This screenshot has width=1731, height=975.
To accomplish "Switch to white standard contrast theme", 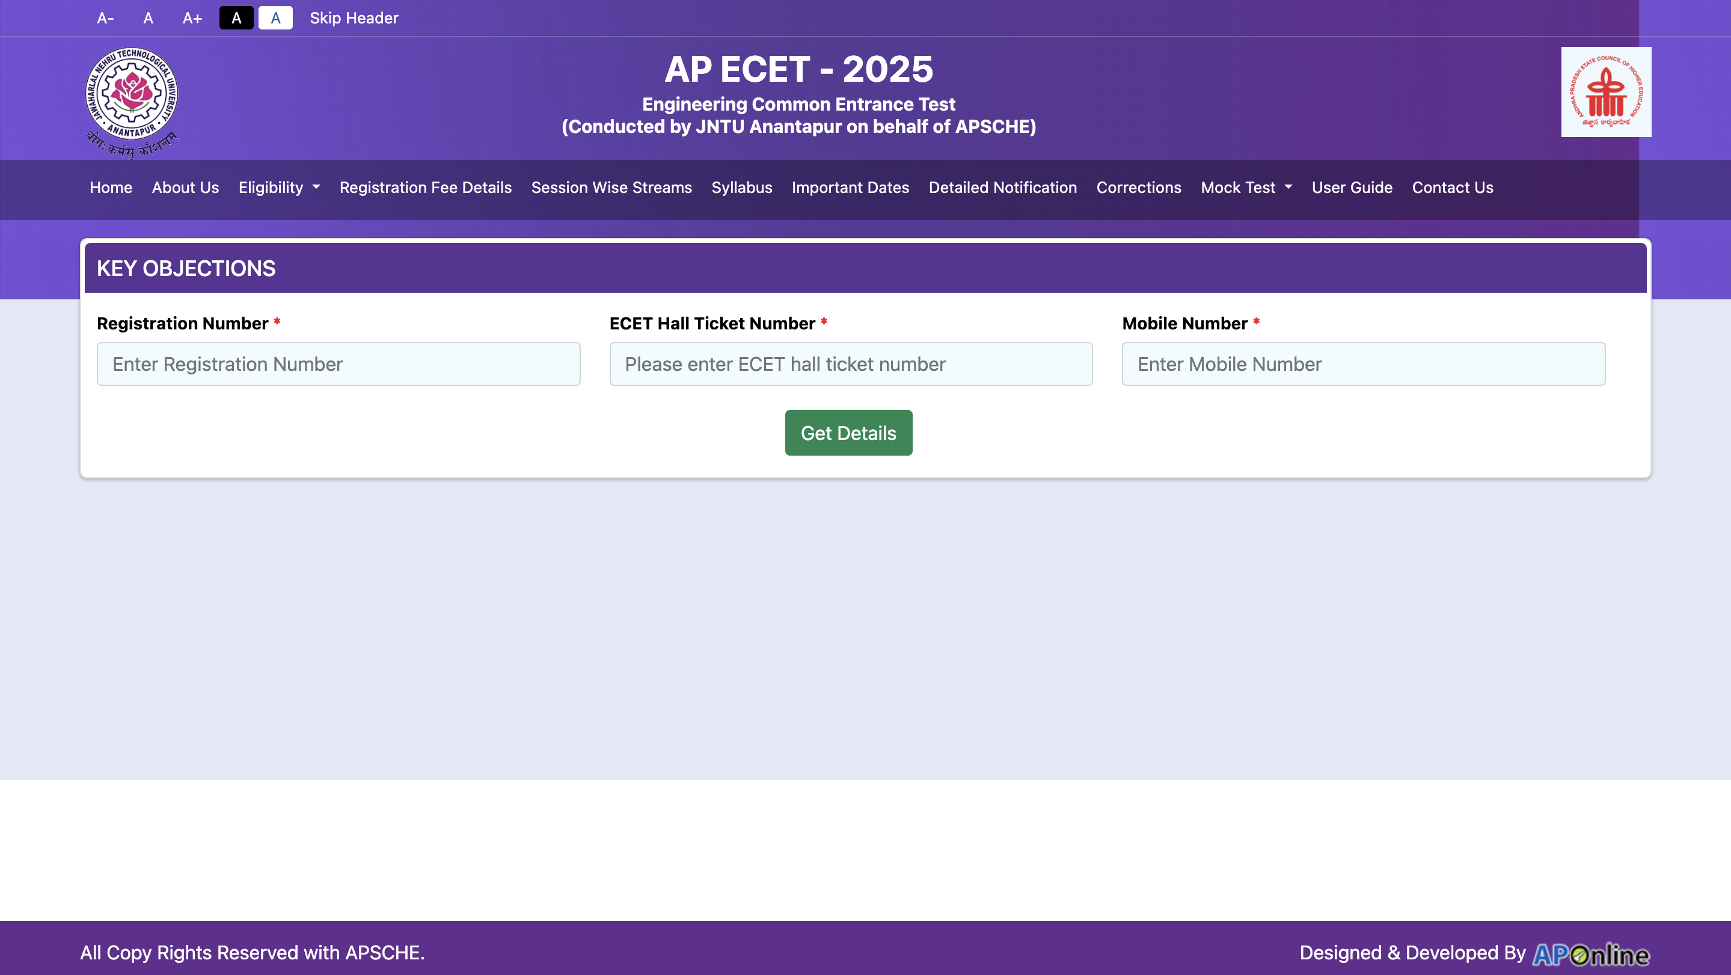I will pyautogui.click(x=275, y=18).
